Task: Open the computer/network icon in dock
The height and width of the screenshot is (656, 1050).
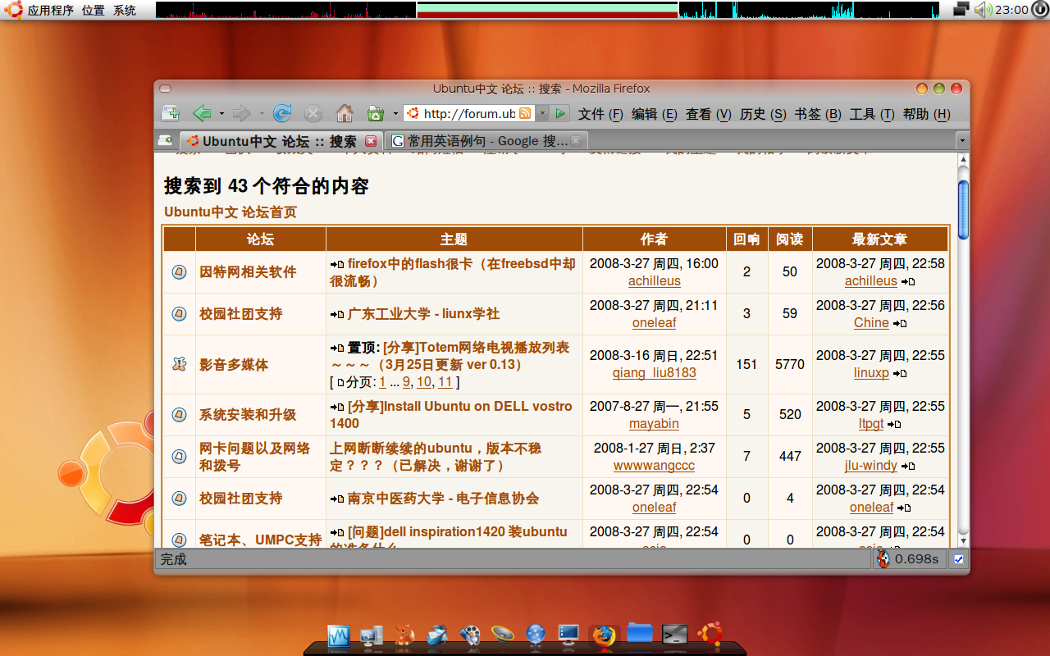Action: [x=372, y=635]
